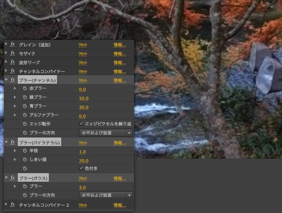Expand the チャンネルコンバイナー 2 effect
The image size is (282, 213).
point(6,204)
